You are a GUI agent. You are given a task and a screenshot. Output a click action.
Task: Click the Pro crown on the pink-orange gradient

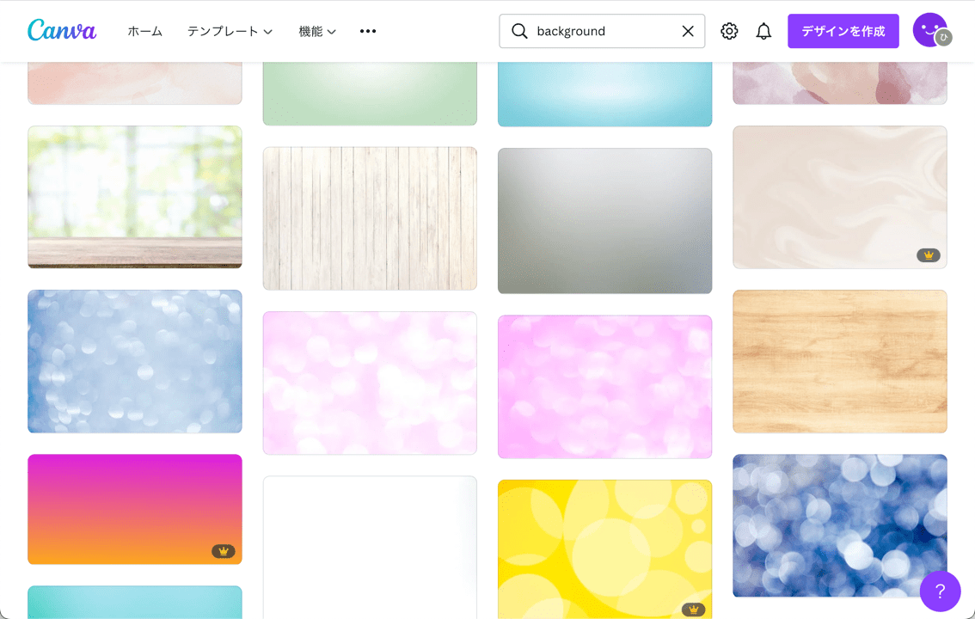224,550
